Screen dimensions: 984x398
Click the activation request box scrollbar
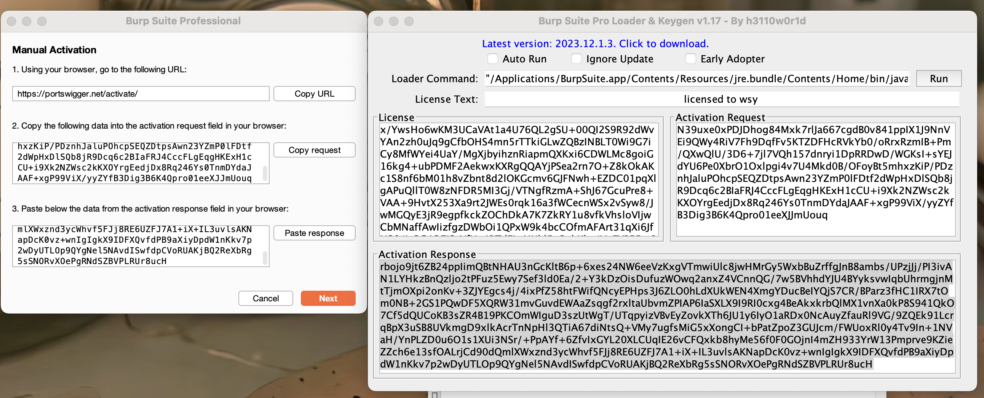point(265,173)
